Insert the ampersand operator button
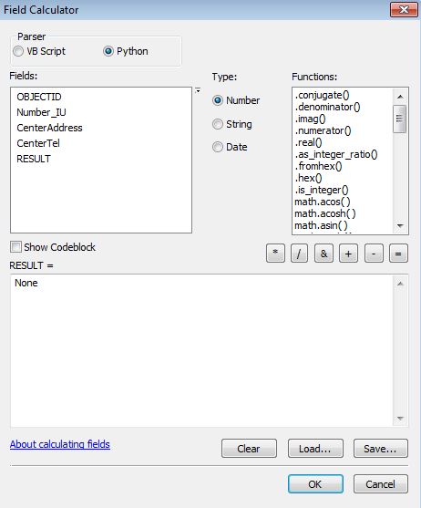Screen dimensions: 421x508 coord(323,254)
